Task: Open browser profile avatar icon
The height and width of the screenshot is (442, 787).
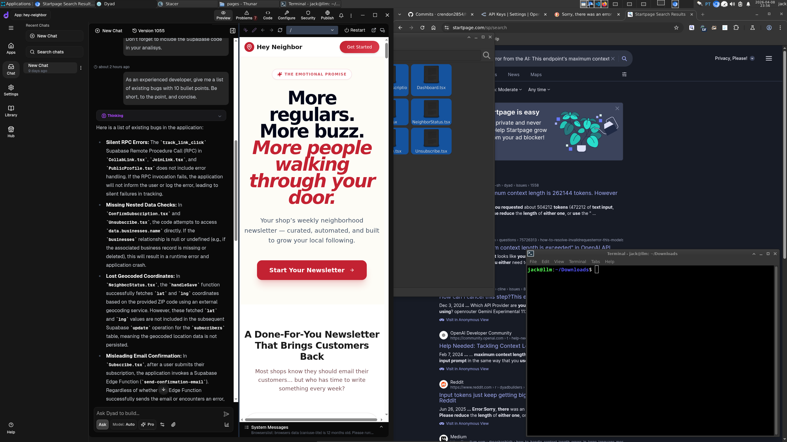Action: (x=769, y=28)
